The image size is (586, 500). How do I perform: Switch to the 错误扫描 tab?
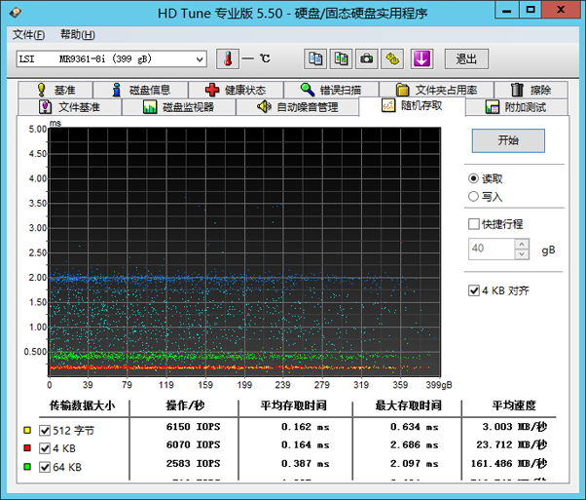point(331,90)
